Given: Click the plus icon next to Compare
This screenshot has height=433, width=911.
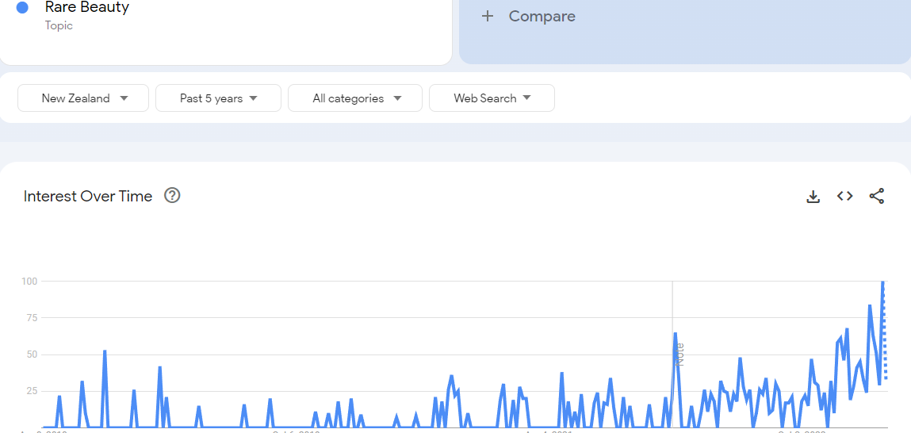Looking at the screenshot, I should tap(488, 17).
